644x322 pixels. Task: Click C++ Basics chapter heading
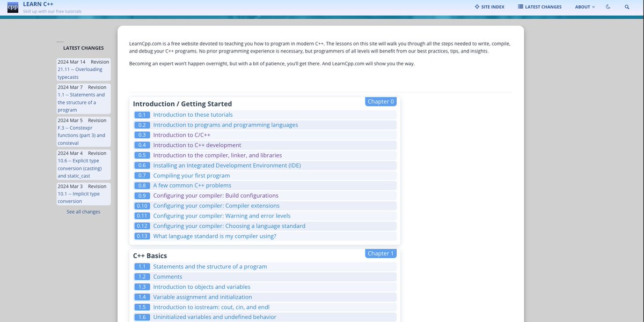150,256
